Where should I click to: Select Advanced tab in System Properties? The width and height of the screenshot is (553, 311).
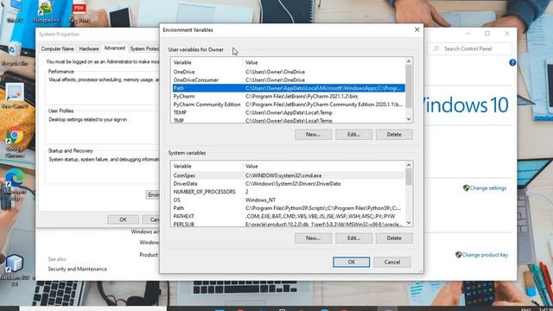point(114,48)
